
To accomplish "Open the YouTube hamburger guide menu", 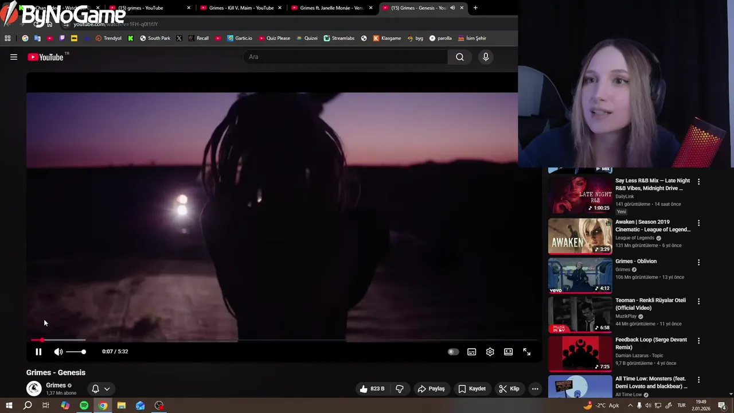I will 14,57.
